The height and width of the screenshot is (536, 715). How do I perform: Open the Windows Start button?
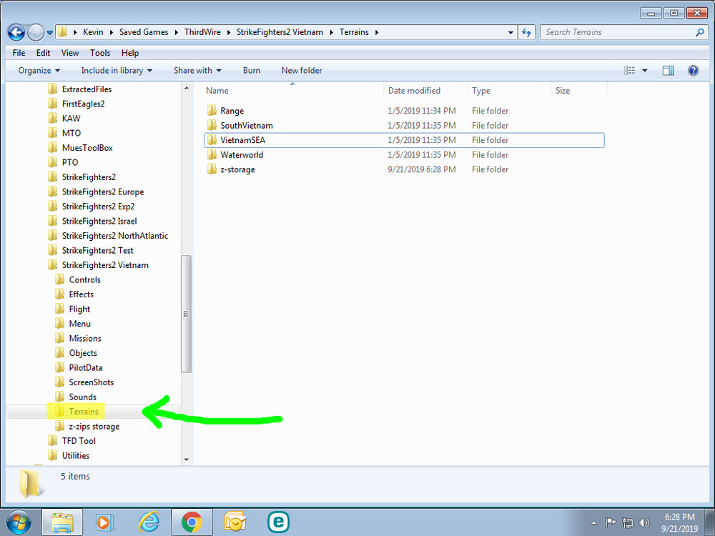19,522
